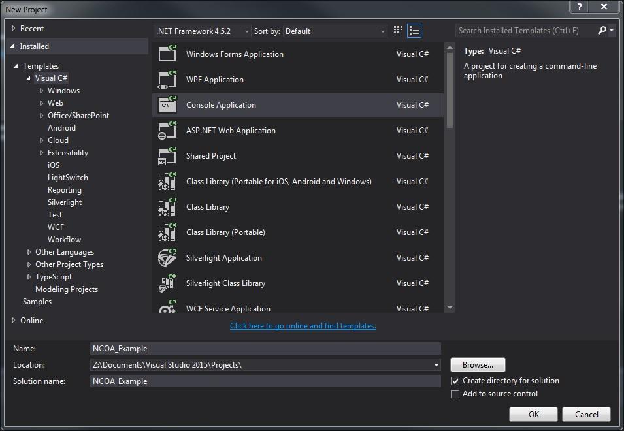624x431 pixels.
Task: Click the Windows Forms Application template icon
Action: (168, 54)
